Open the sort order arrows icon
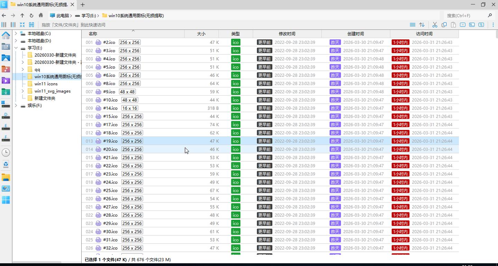The width and height of the screenshot is (498, 266). [422, 25]
